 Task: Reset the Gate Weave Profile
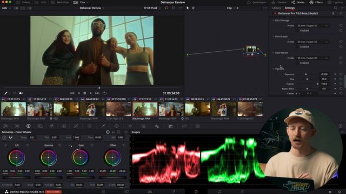[341, 58]
